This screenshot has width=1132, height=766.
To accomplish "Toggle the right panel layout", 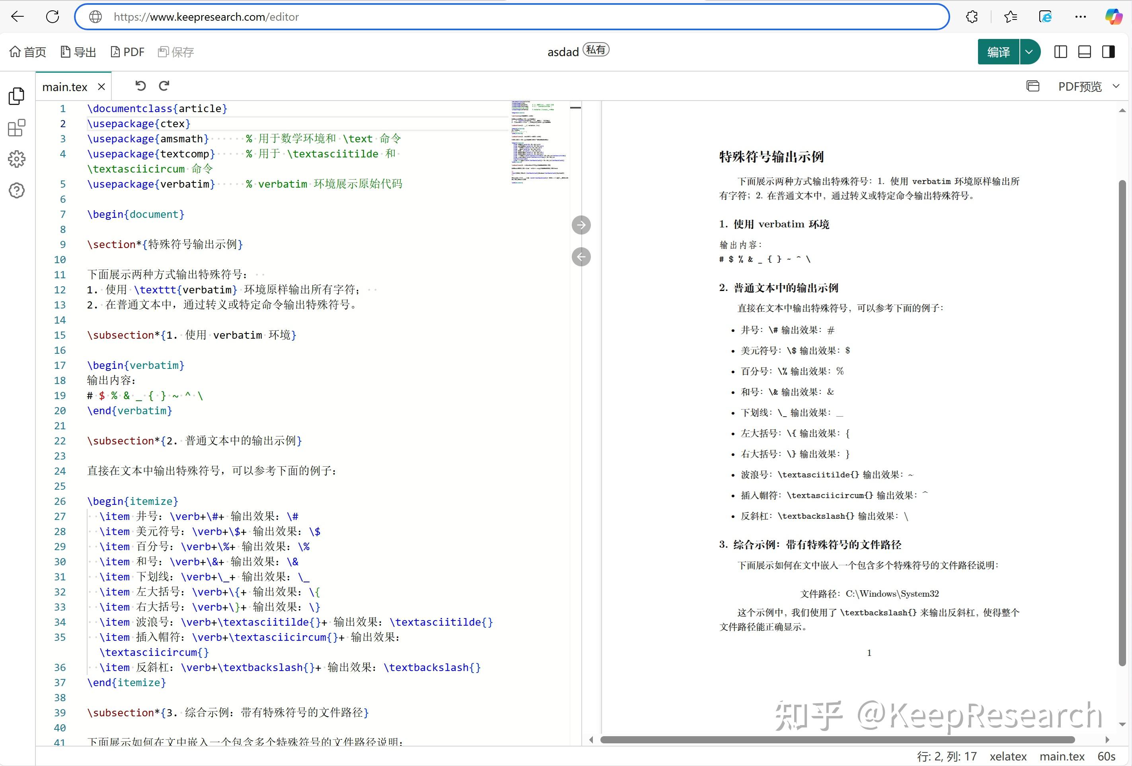I will pos(1109,52).
